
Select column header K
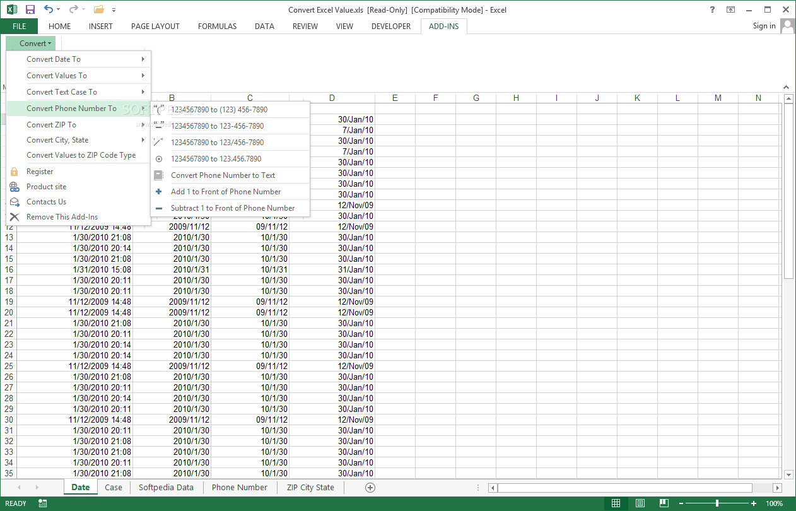coord(637,98)
